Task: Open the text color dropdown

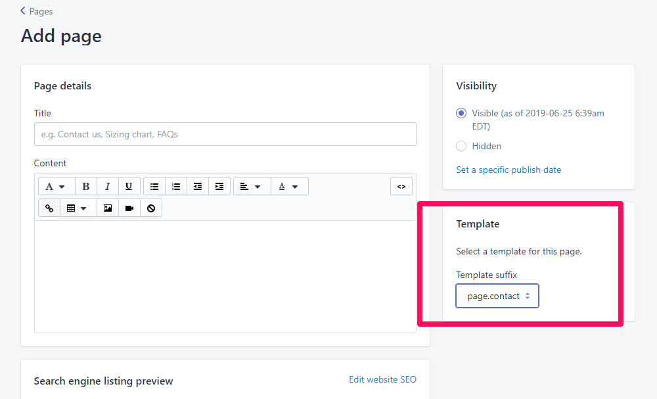Action: (x=290, y=187)
